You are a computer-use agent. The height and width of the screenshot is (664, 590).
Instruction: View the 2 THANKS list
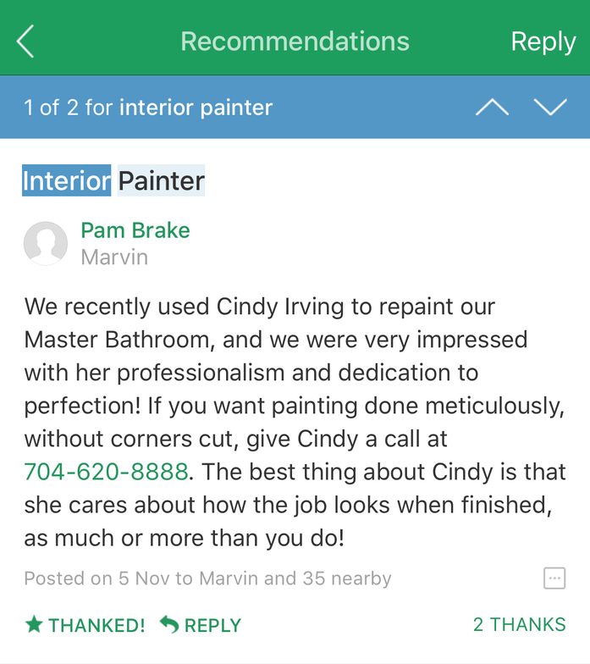pos(520,625)
